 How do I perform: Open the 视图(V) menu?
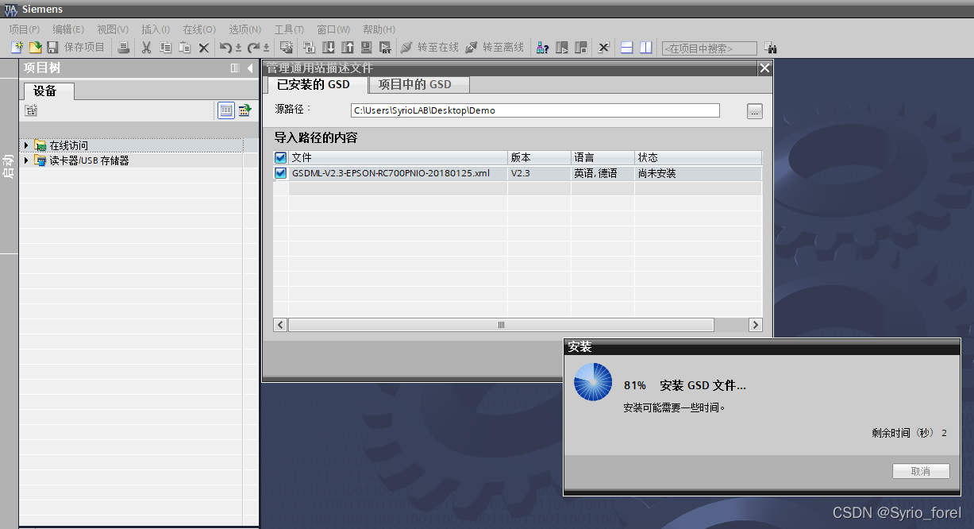pyautogui.click(x=113, y=29)
